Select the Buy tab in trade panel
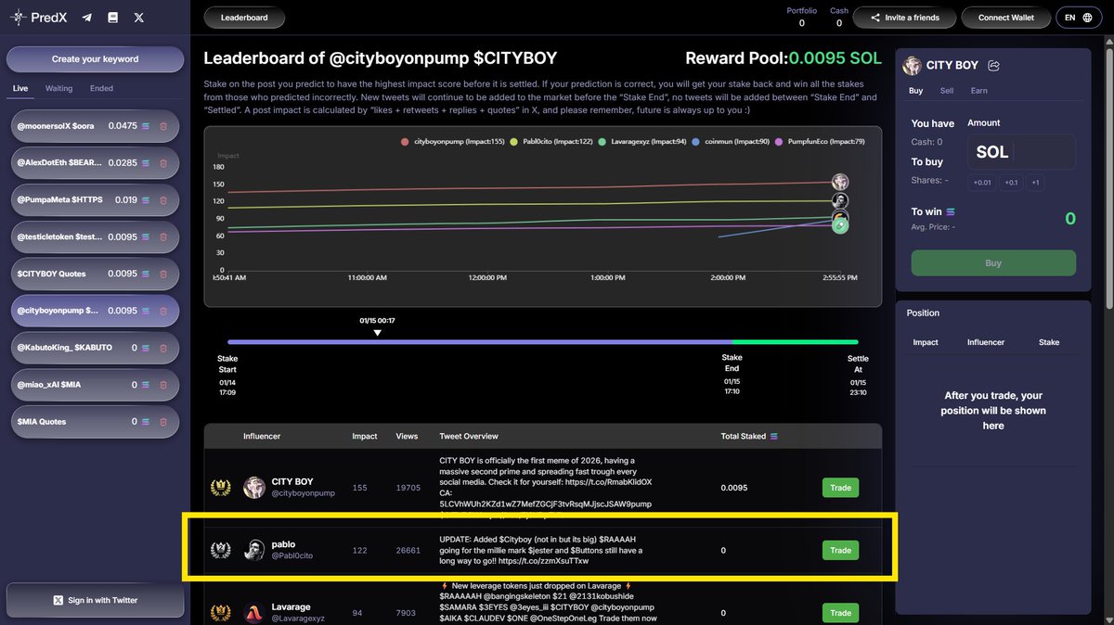Image resolution: width=1114 pixels, height=625 pixels. [x=915, y=91]
